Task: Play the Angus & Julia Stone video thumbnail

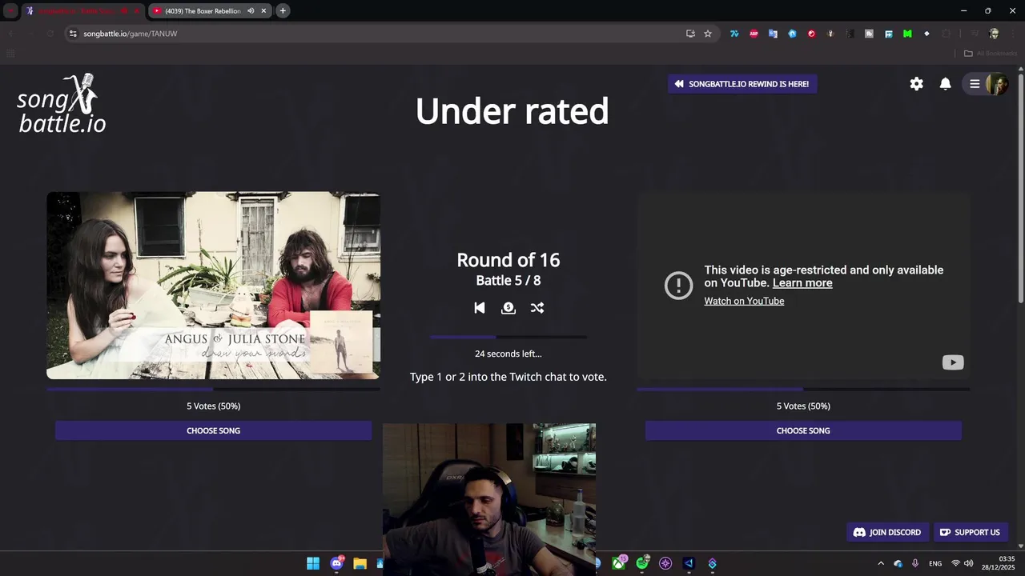Action: tap(213, 285)
